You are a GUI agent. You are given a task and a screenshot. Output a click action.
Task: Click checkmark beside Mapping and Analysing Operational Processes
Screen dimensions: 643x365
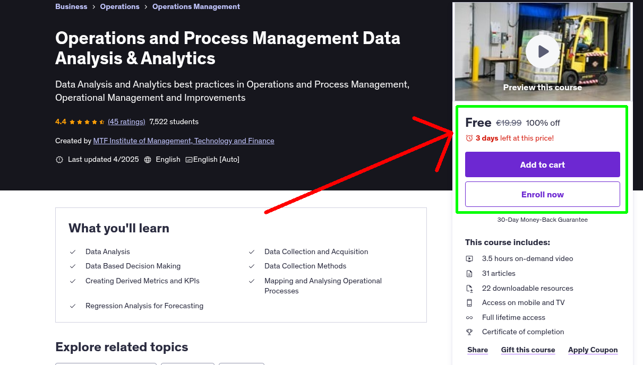pyautogui.click(x=252, y=281)
